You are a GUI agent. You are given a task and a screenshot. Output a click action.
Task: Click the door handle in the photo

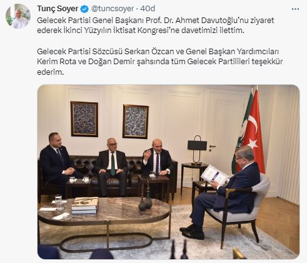click(212, 147)
